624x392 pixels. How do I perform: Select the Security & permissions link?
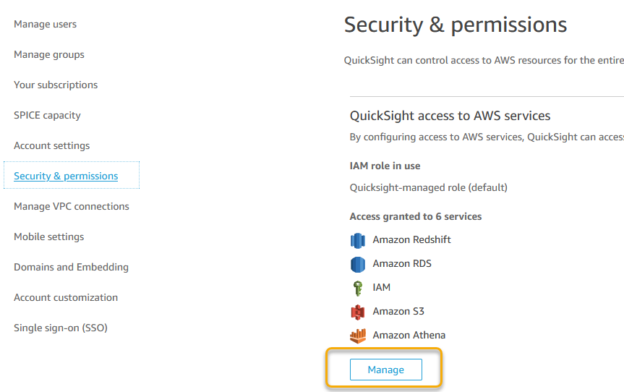[66, 176]
